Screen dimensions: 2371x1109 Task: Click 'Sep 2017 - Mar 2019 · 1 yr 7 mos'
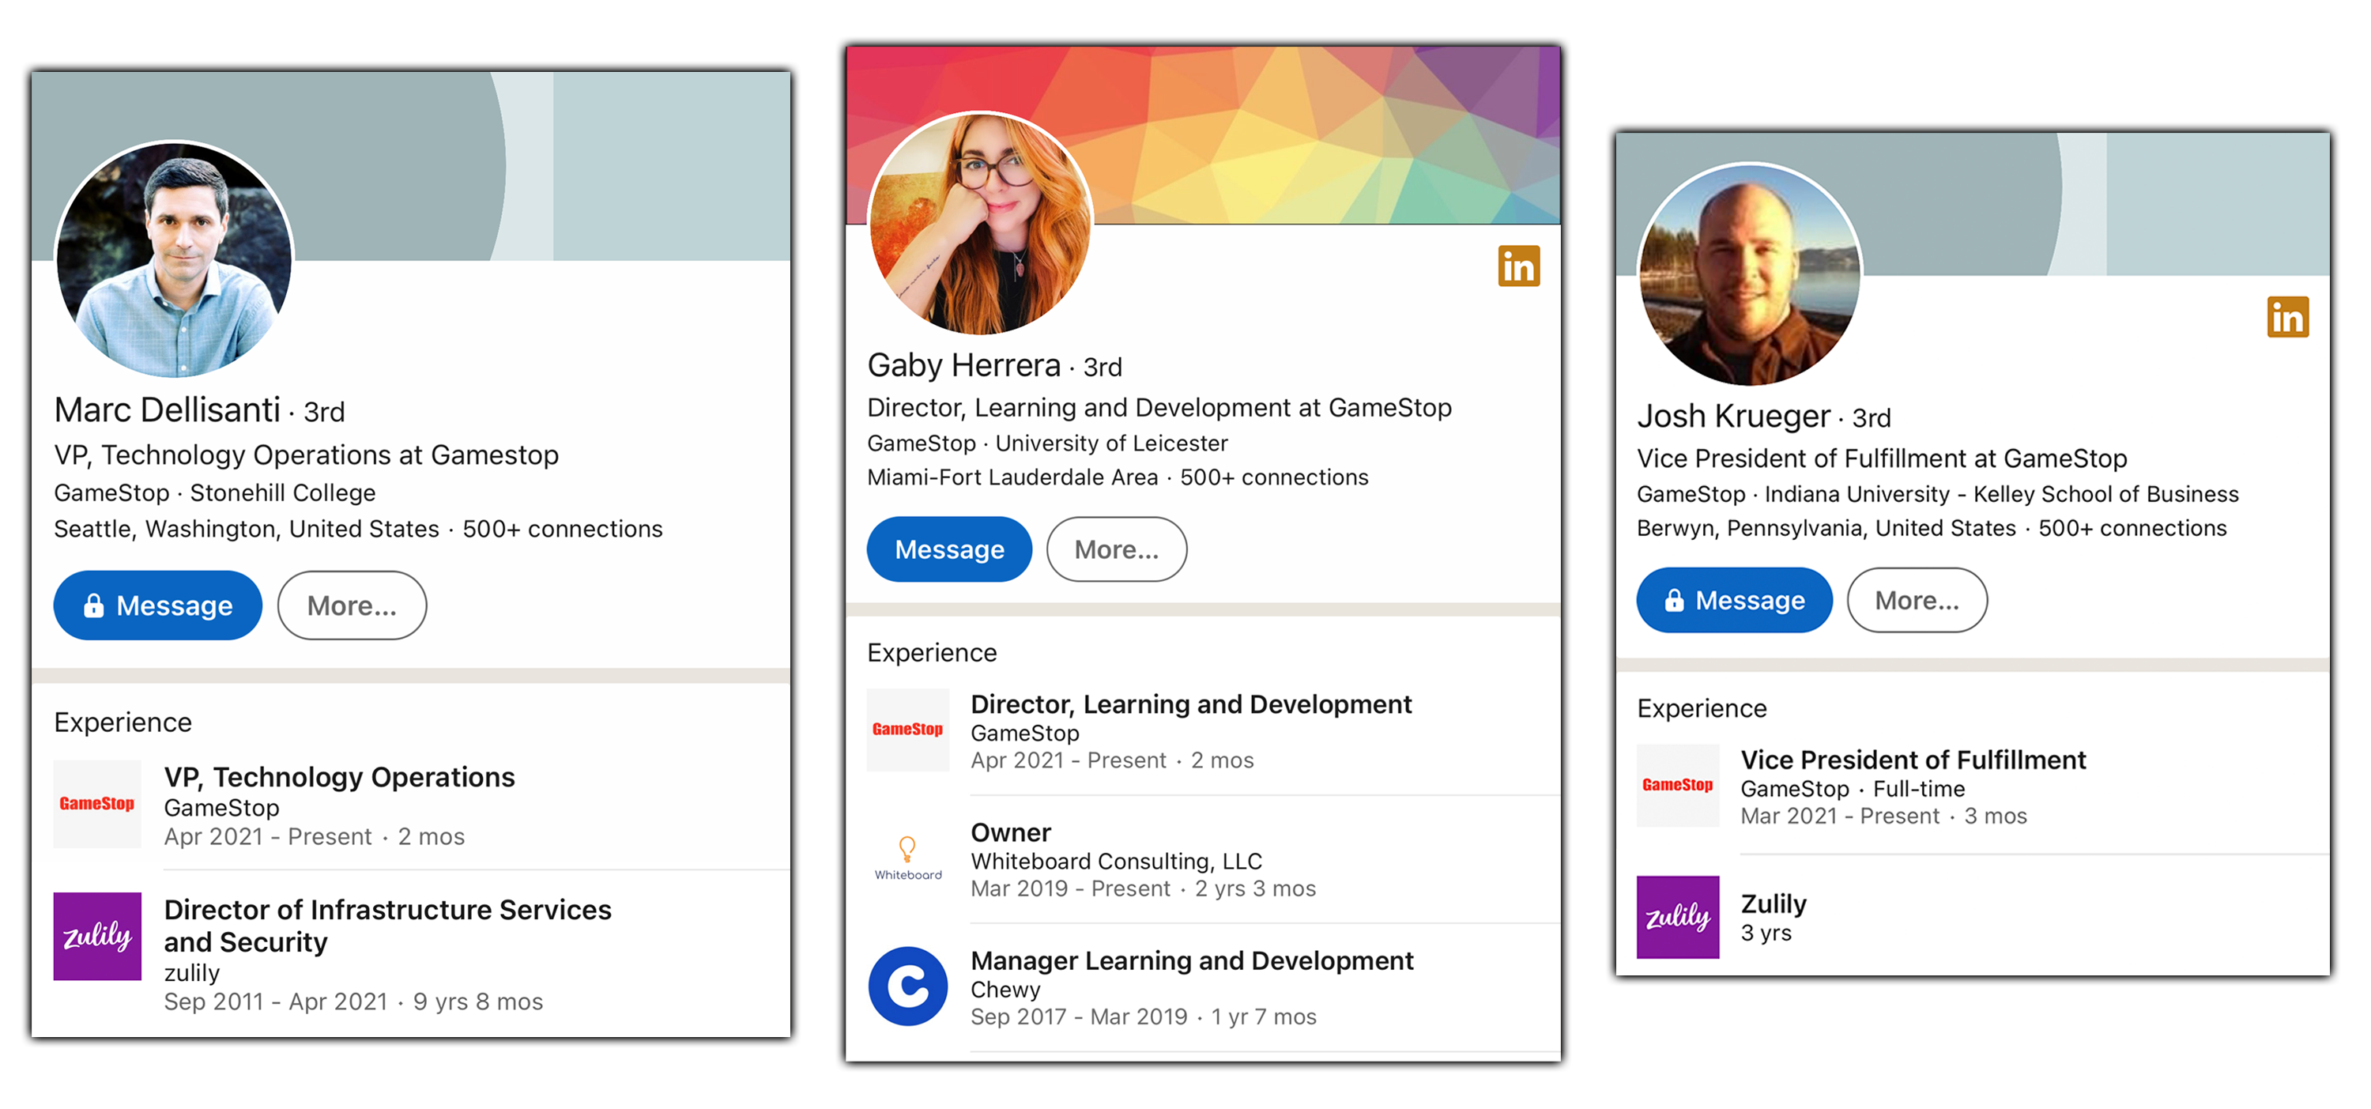(x=1143, y=1016)
